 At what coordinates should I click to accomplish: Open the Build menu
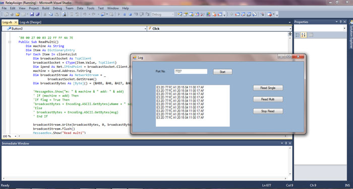(46, 9)
